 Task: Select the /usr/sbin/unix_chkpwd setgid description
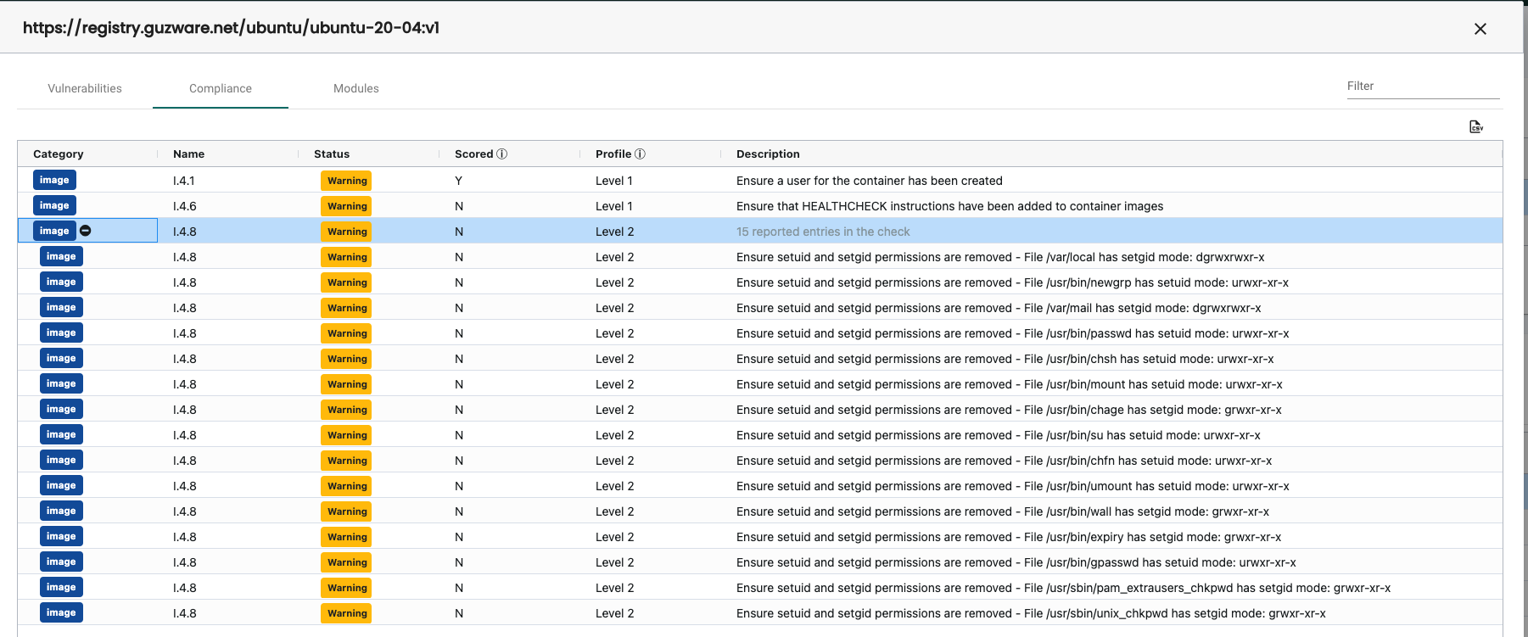click(x=1031, y=613)
